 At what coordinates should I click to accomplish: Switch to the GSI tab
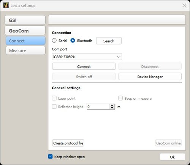[25, 20]
